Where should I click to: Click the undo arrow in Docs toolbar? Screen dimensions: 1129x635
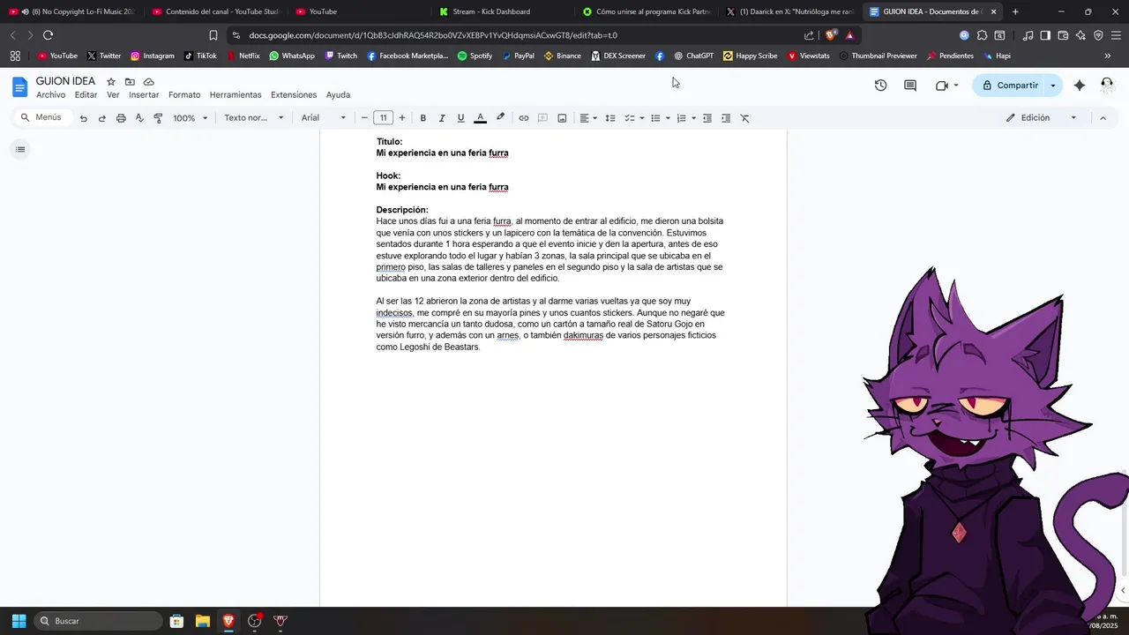pyautogui.click(x=83, y=118)
